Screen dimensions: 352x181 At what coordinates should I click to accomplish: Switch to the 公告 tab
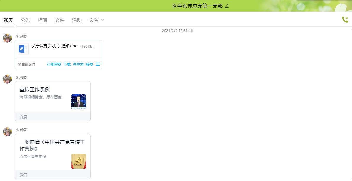[25, 20]
